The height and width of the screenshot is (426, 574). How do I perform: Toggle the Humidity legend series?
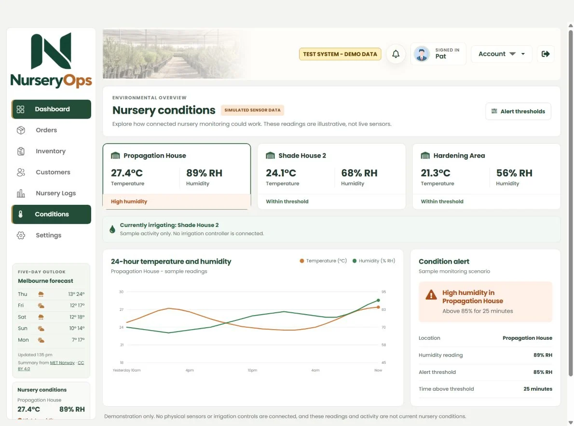click(374, 261)
